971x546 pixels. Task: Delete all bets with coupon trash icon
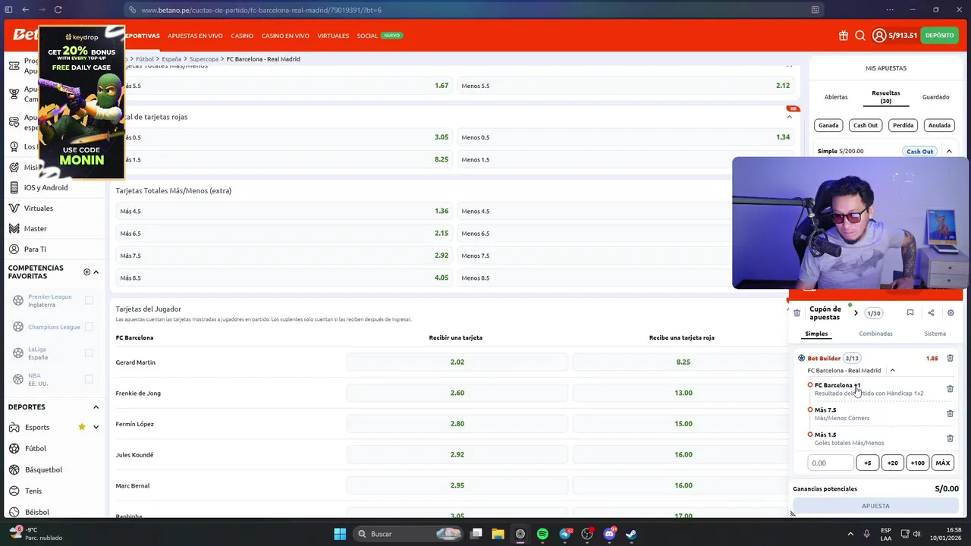click(797, 312)
